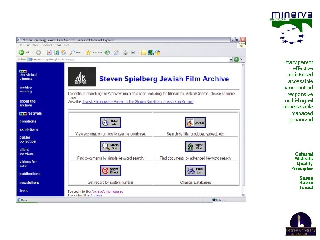Open the View menu
The height and width of the screenshot is (240, 320).
click(36, 45)
